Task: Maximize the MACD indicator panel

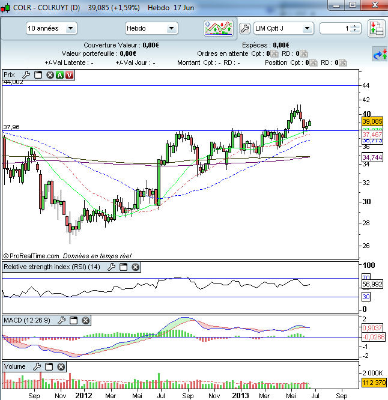Action: pos(73,320)
